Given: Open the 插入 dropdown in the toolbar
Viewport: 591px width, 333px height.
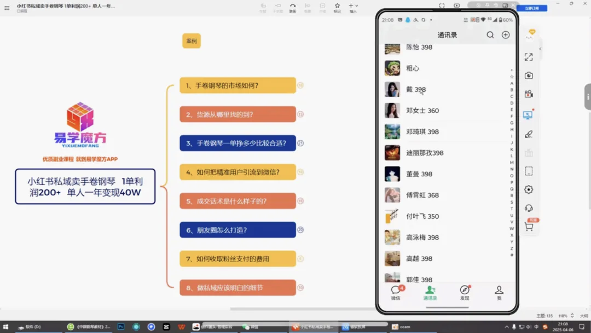Looking at the screenshot, I should (x=354, y=7).
